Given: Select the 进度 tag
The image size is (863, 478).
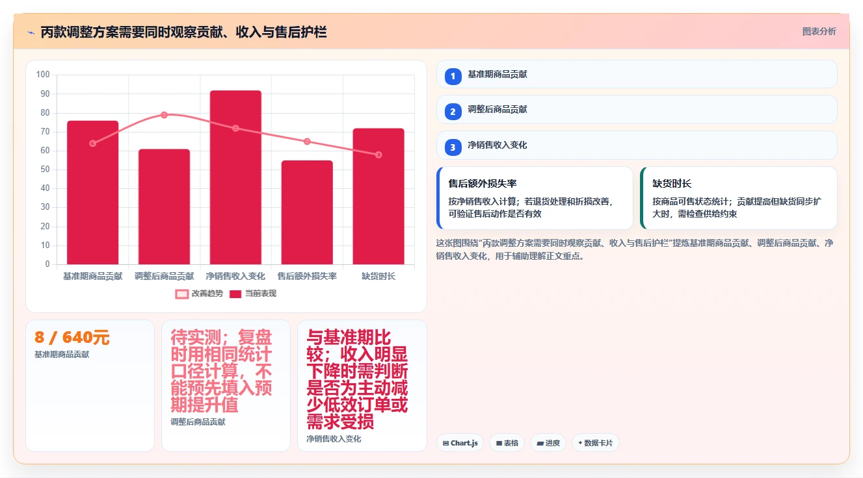Looking at the screenshot, I should tap(548, 443).
